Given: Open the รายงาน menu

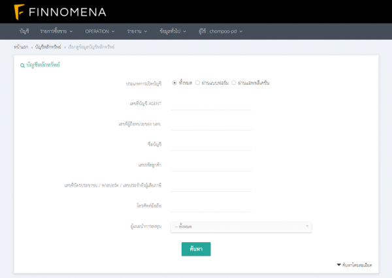Looking at the screenshot, I should click(137, 31).
